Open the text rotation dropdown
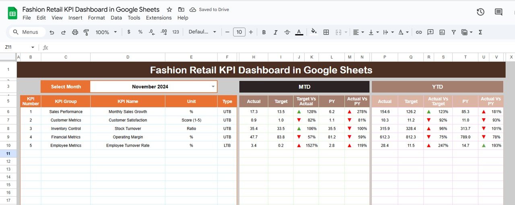 click(x=403, y=32)
